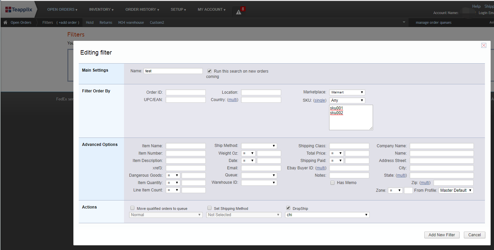494x250 pixels.
Task: Click the multi link next to Ebay Buyer ID
Action: point(321,168)
